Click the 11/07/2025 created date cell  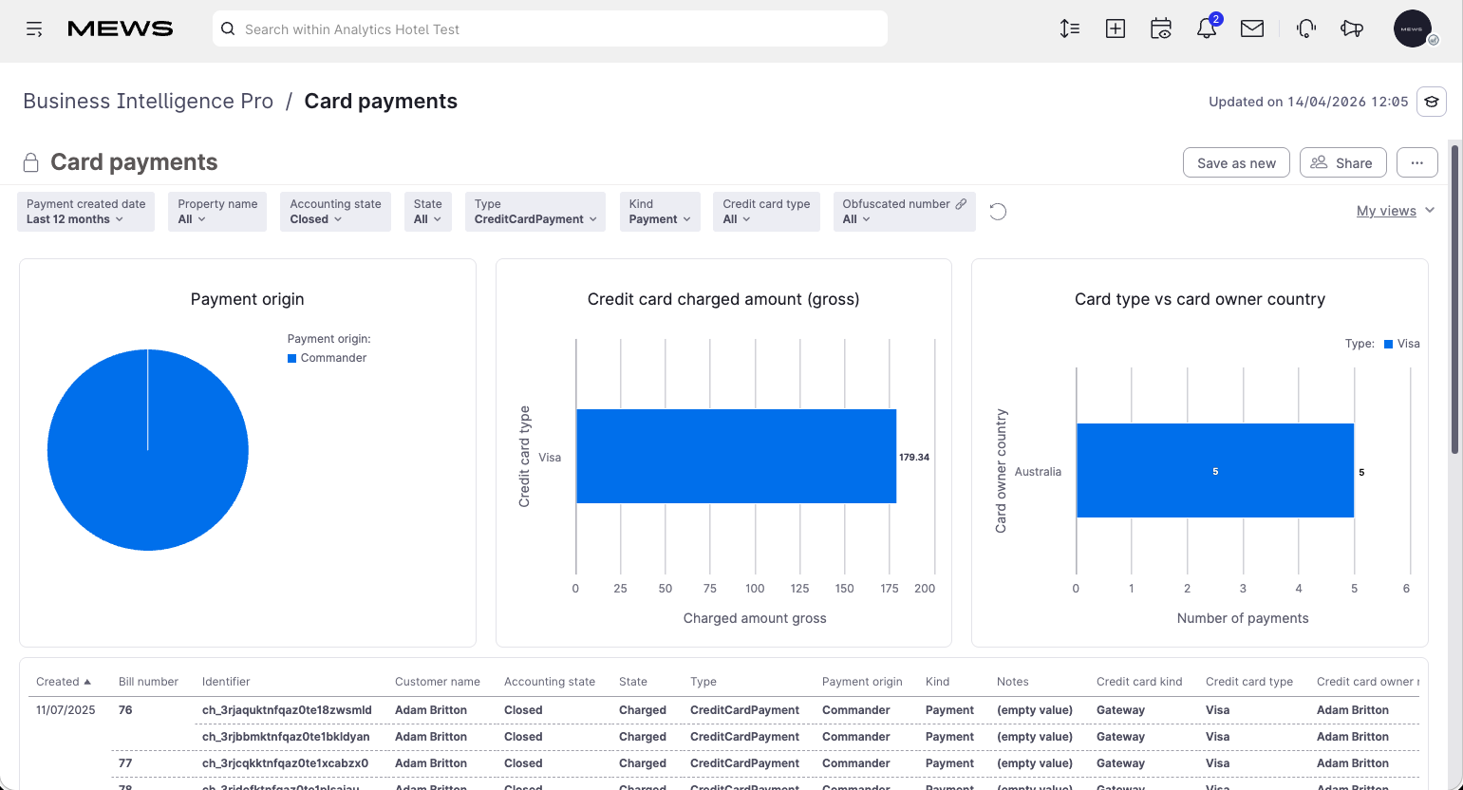pyautogui.click(x=66, y=710)
